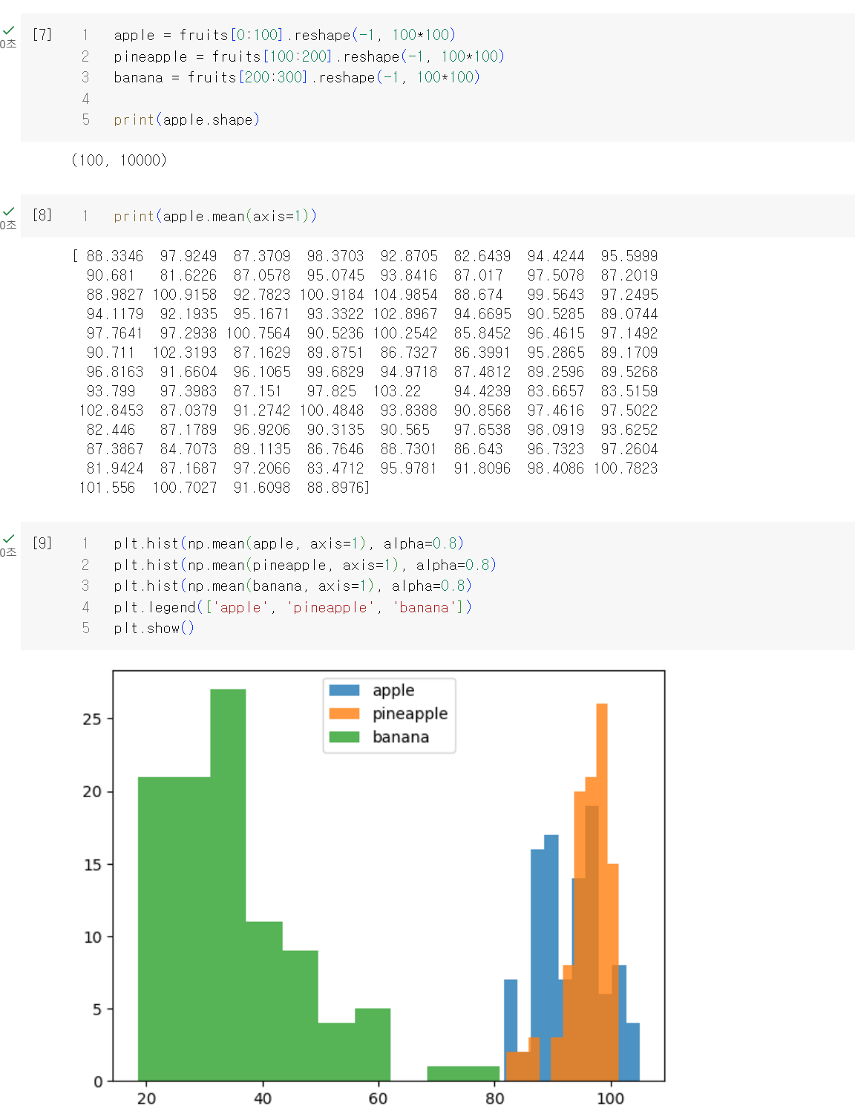
Task: Click the output value 102.8453
Action: click(111, 410)
